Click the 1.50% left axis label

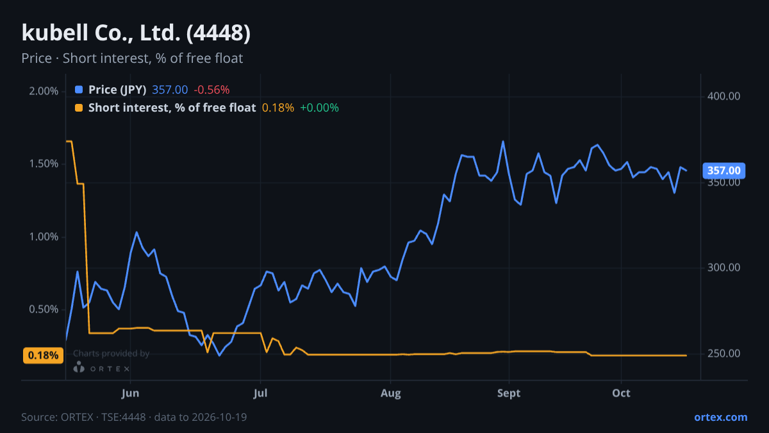(x=44, y=164)
